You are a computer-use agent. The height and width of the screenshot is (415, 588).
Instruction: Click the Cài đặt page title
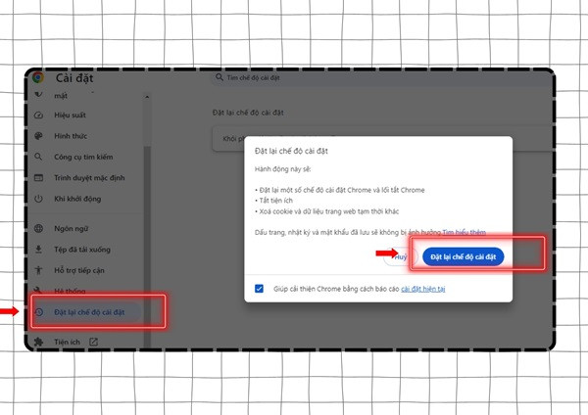74,78
